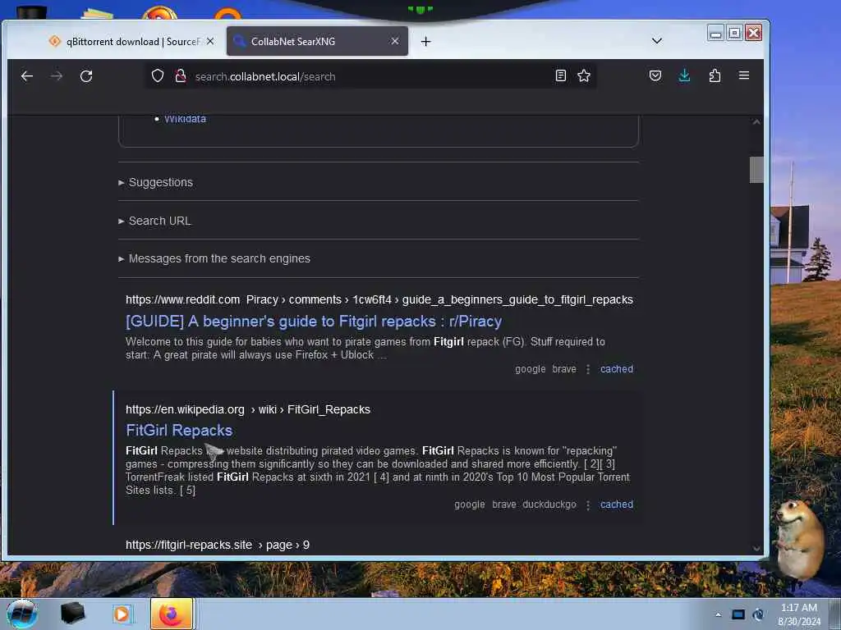This screenshot has height=630, width=841.
Task: Open the downloads arrow panel
Action: click(x=684, y=75)
